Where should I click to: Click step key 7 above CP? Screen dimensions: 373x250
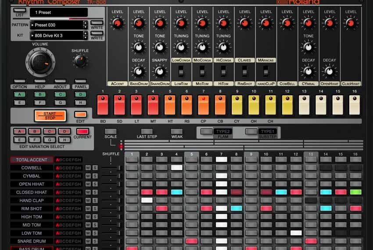203,105
